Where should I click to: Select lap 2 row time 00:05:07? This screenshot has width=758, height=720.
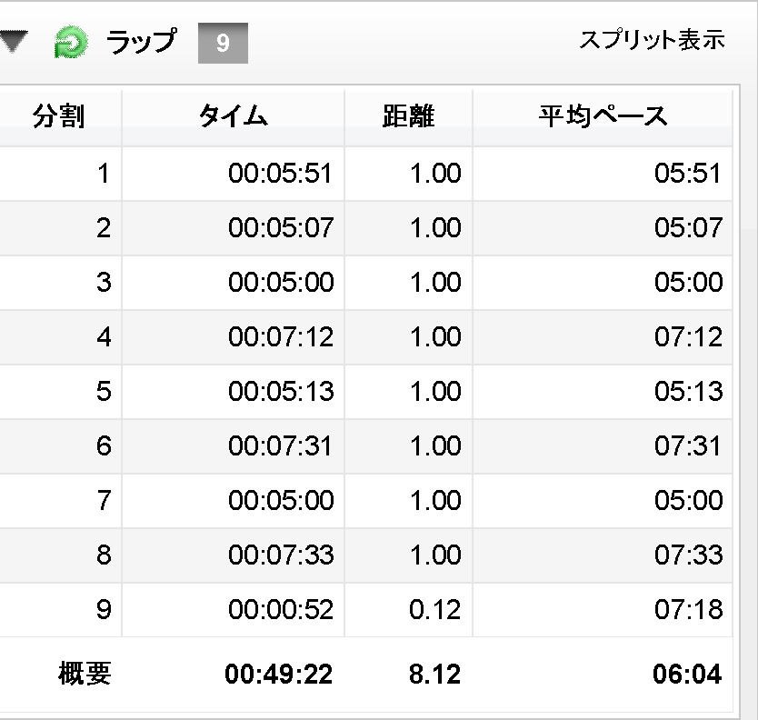pos(280,228)
